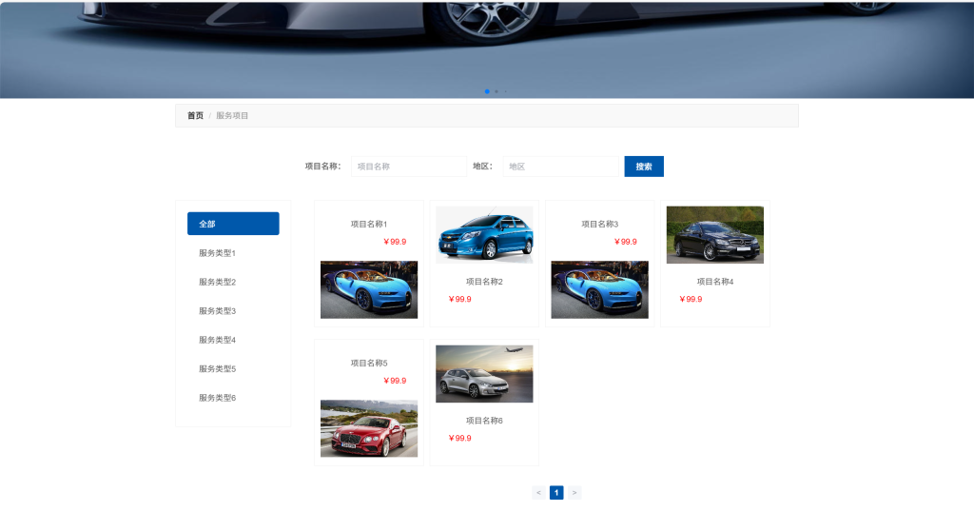Open the 项目名称4 title
The width and height of the screenshot is (974, 512).
tap(715, 282)
